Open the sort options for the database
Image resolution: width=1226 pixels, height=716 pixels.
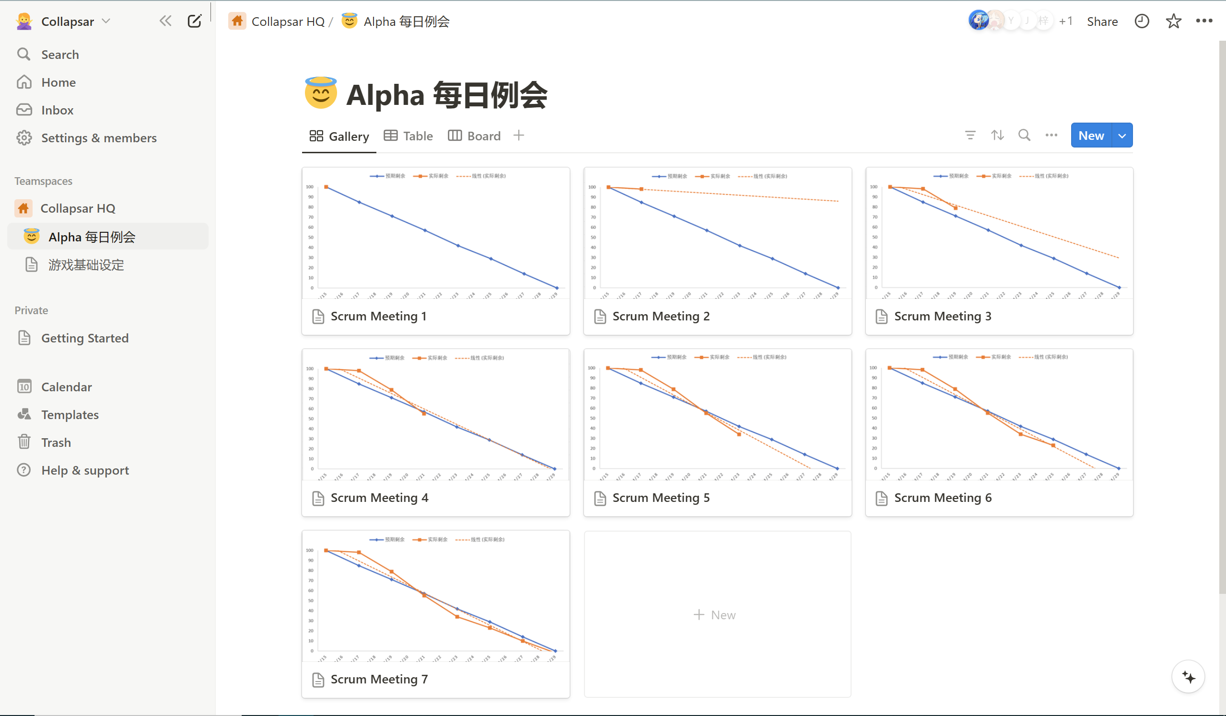click(997, 135)
